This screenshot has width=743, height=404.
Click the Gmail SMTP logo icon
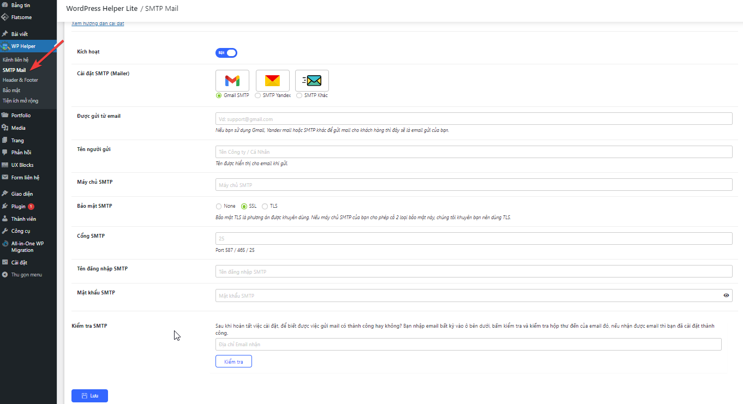point(232,81)
